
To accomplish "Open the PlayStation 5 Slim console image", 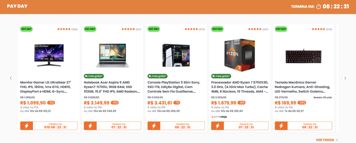I will tap(176, 55).
